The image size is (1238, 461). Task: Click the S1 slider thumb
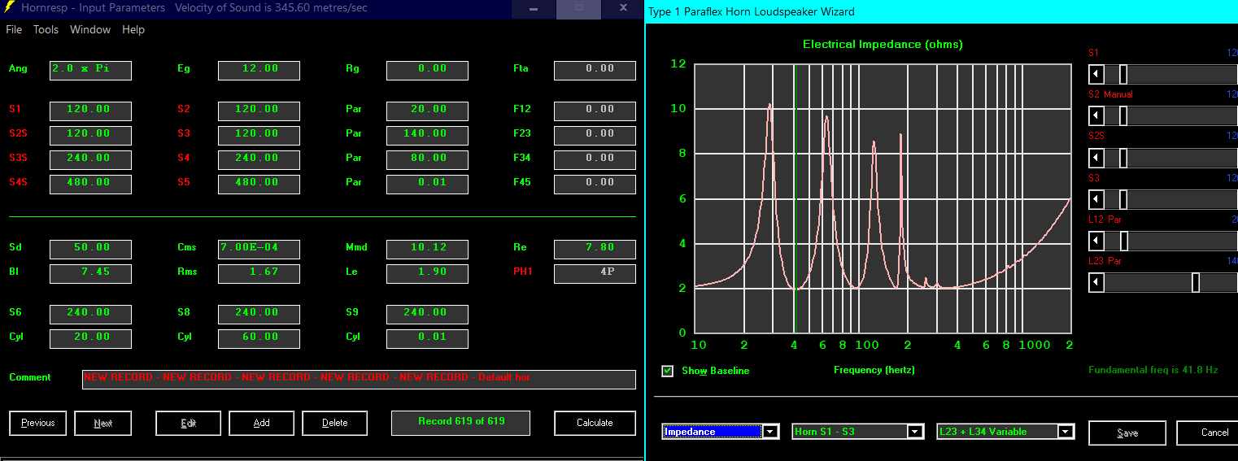click(x=1122, y=75)
